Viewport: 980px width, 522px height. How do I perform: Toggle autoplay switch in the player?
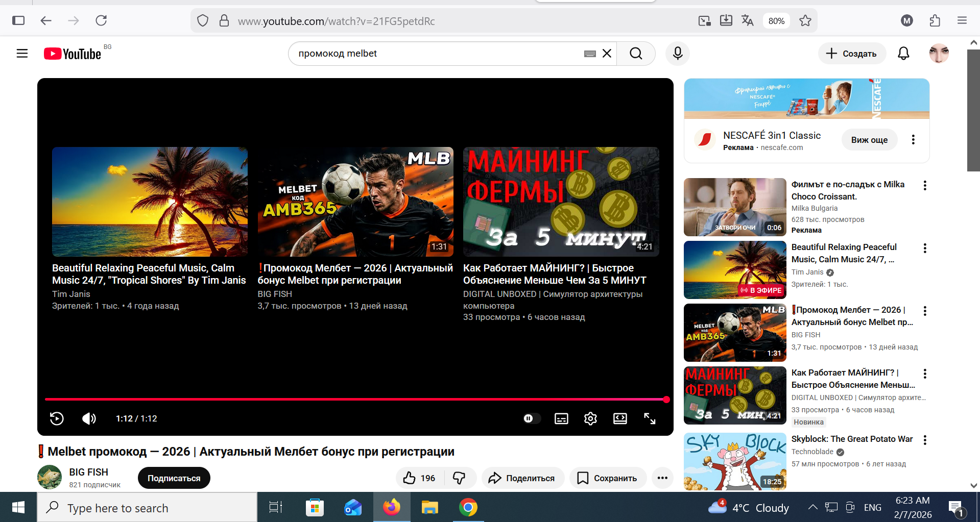[x=531, y=418]
